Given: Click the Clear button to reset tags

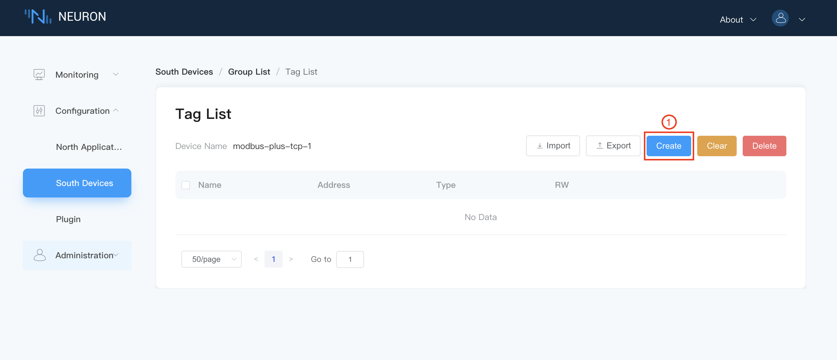Looking at the screenshot, I should 716,146.
